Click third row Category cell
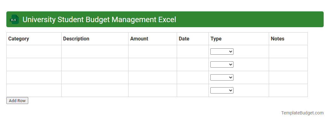This screenshot has width=330, height=122. [x=34, y=77]
